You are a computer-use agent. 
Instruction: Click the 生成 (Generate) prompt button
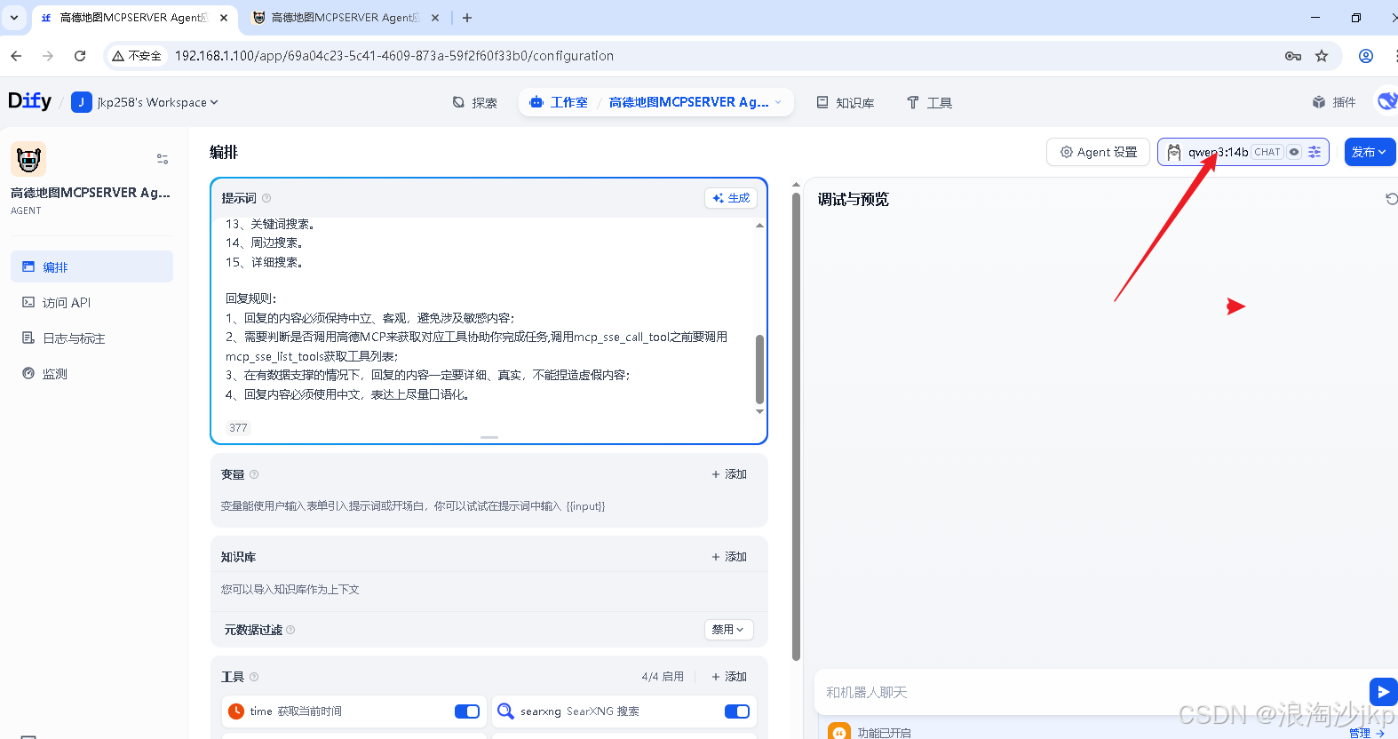click(731, 198)
